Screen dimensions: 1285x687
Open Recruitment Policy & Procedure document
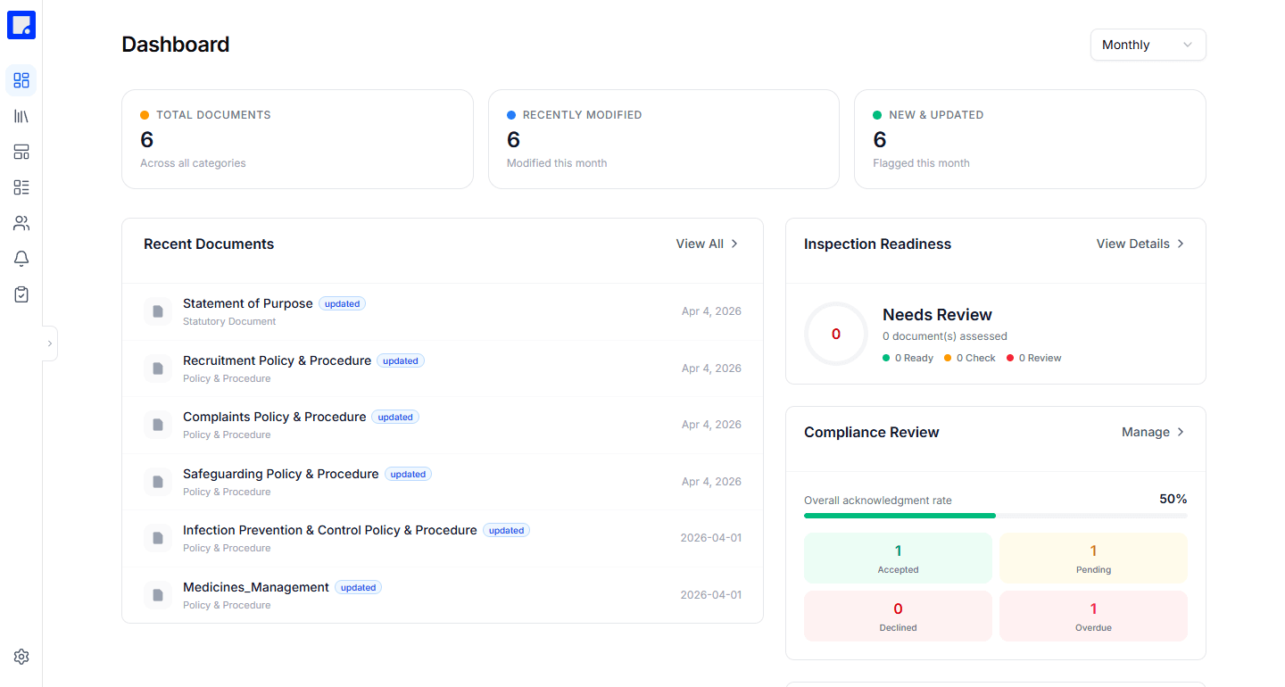[x=443, y=368]
